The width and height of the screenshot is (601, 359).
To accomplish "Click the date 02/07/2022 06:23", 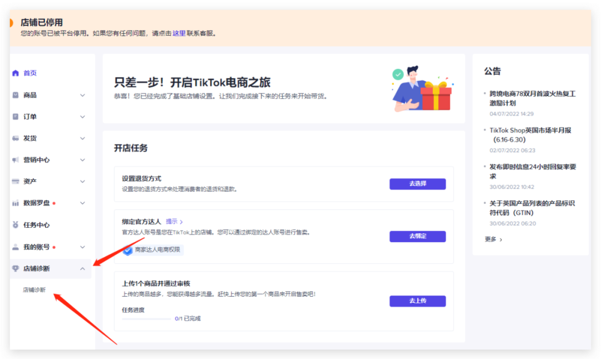I will tap(512, 150).
